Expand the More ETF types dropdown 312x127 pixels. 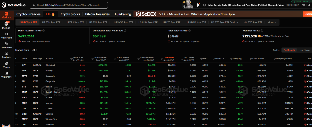tap(271, 22)
